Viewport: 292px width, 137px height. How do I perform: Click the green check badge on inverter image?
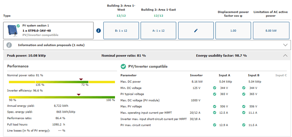[18, 26]
